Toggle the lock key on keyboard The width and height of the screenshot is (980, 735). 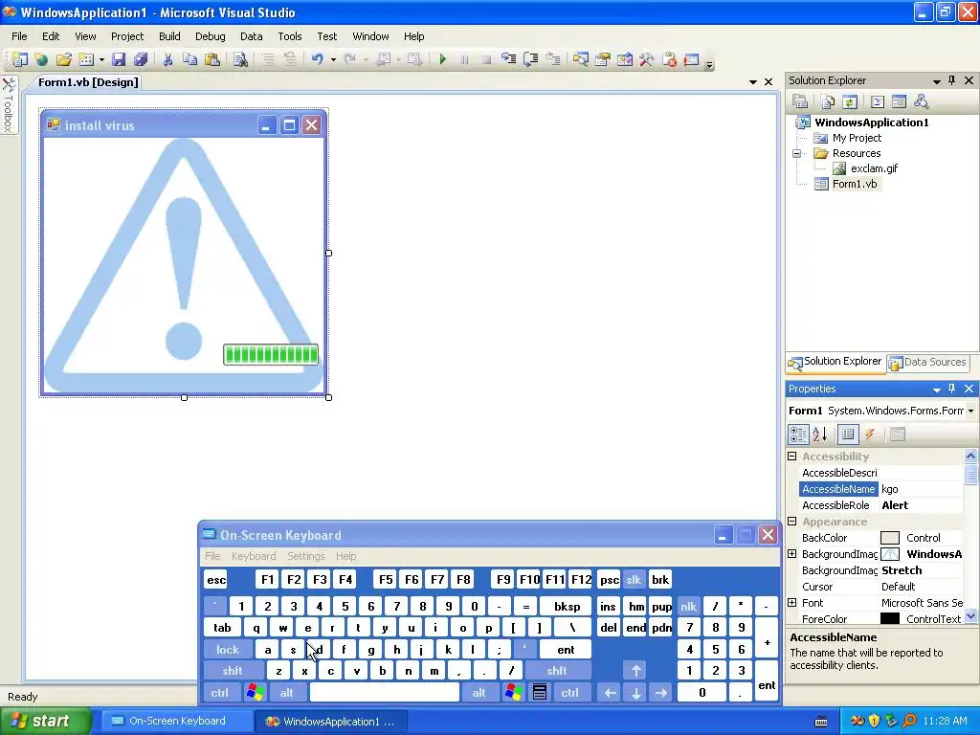coord(228,650)
